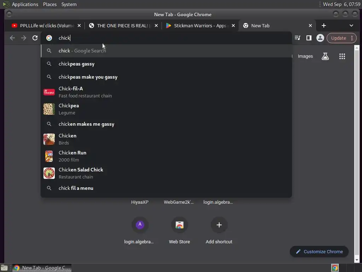Image resolution: width=362 pixels, height=272 pixels.
Task: Click the Chrome tray icon in bottom panel
Action: tap(335, 268)
